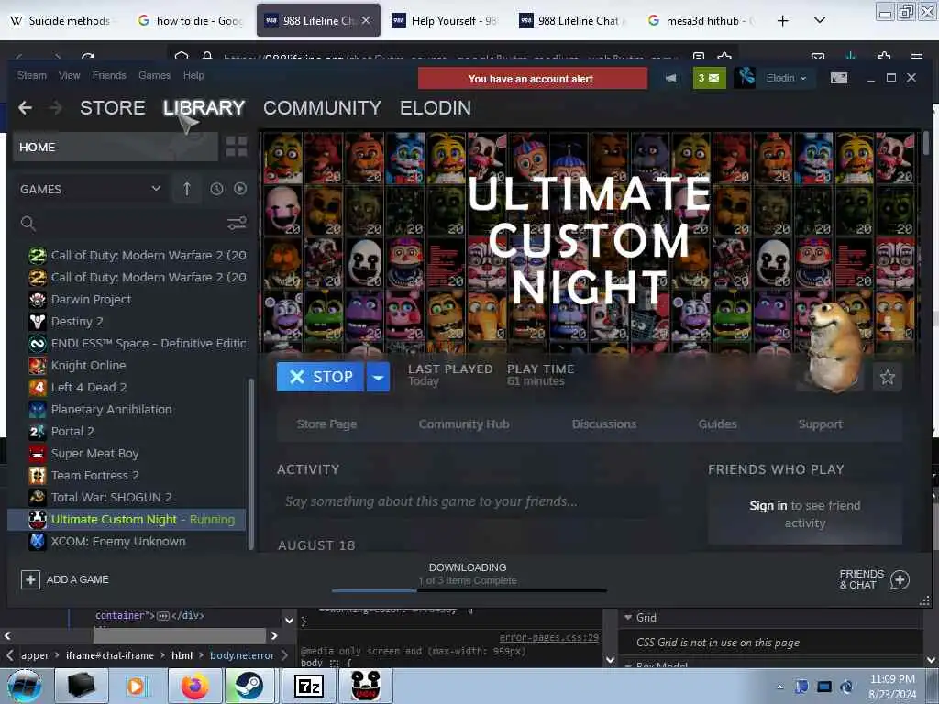
Task: Go to the STORE section
Action: coord(113,108)
